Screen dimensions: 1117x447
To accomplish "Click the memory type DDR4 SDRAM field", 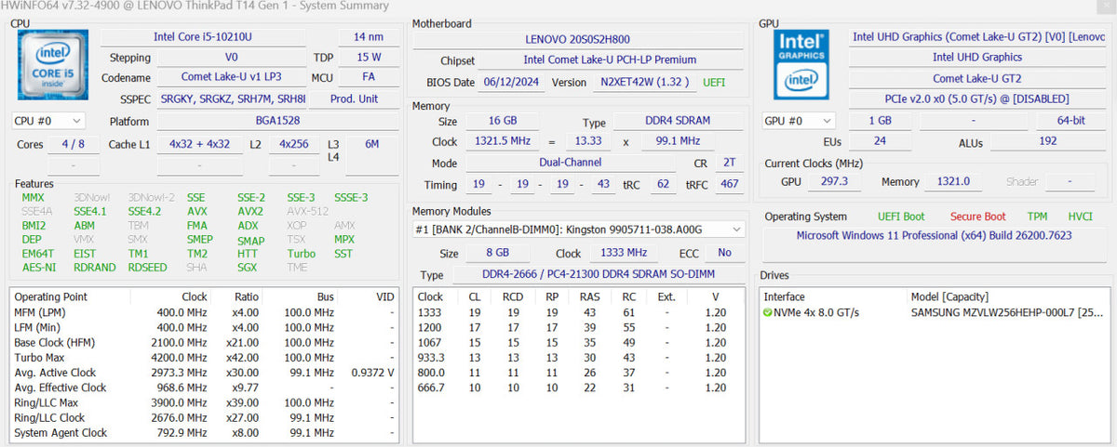I will (678, 123).
